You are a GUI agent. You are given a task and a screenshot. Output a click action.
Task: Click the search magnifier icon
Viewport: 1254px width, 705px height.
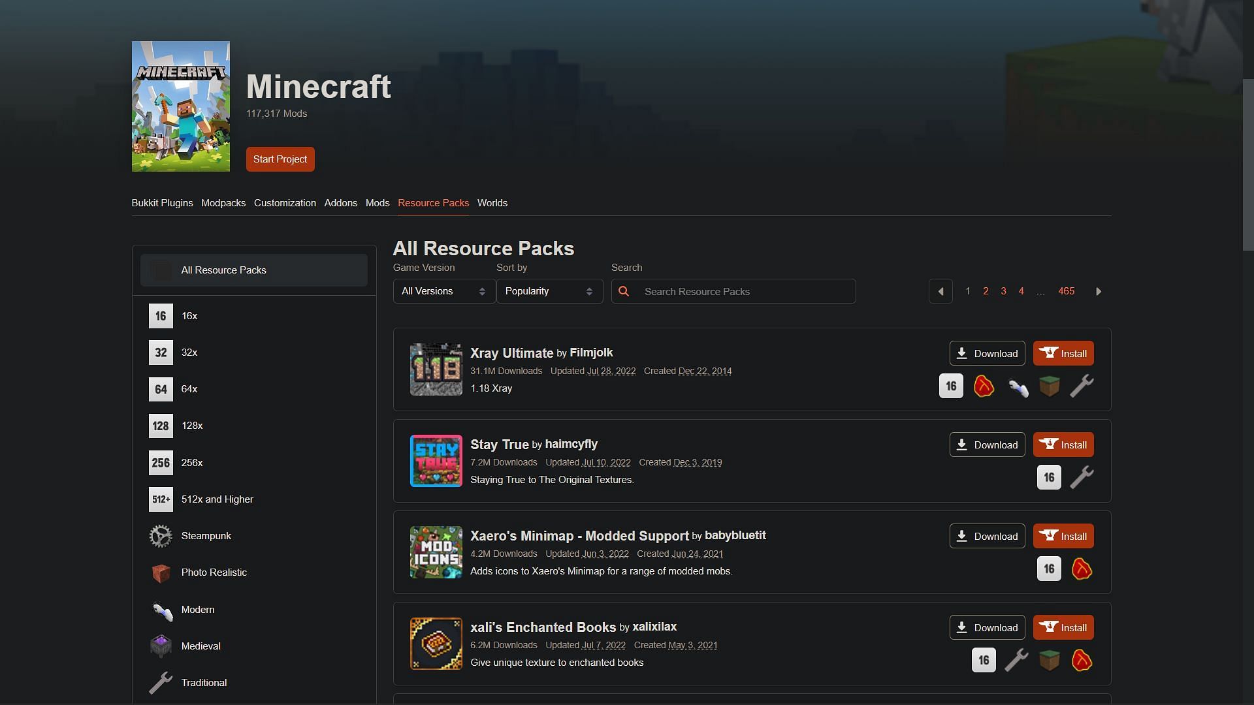click(x=624, y=291)
